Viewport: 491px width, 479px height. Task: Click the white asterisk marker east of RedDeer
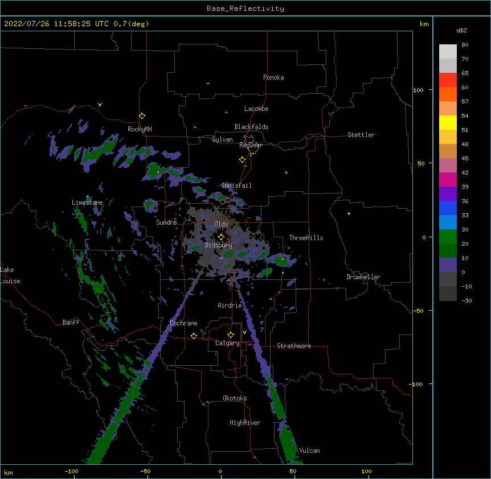(286, 172)
